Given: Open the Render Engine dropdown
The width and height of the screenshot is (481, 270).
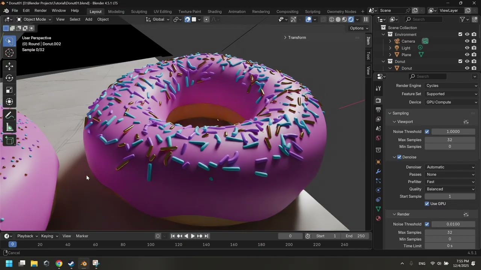Looking at the screenshot, I should (451, 85).
